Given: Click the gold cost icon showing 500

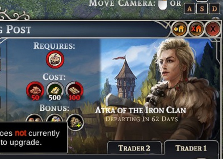Looking at the screenshot, I should [x=55, y=91].
